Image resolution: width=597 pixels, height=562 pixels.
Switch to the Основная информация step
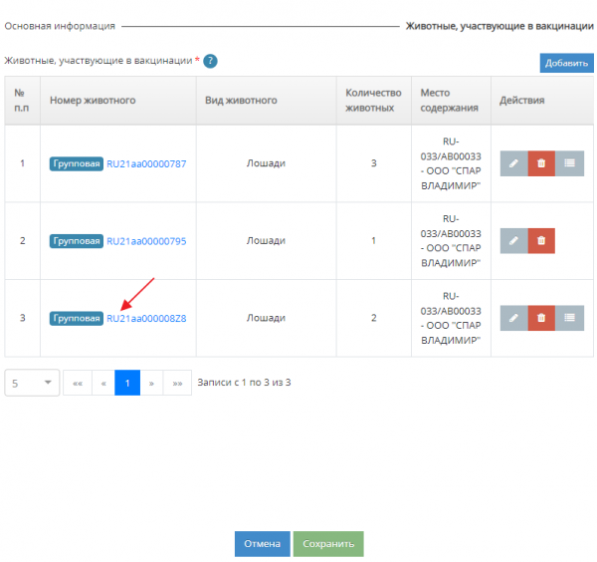[x=60, y=26]
